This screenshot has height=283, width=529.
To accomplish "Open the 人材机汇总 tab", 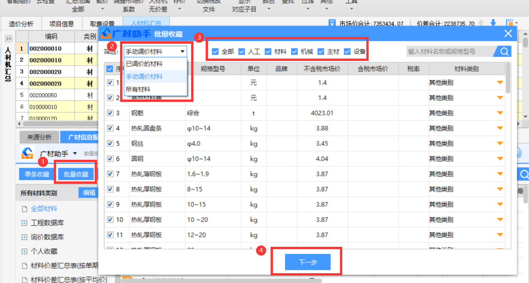I will [x=146, y=23].
